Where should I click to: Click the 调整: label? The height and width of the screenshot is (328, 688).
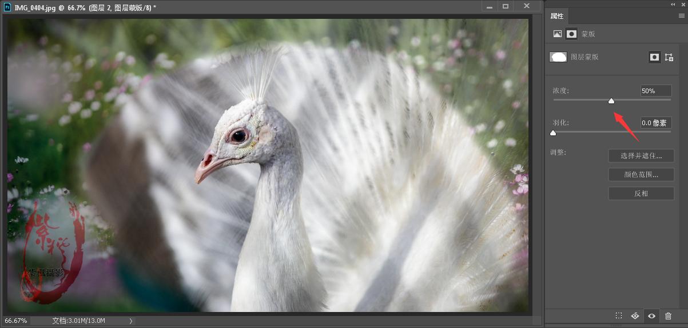558,152
